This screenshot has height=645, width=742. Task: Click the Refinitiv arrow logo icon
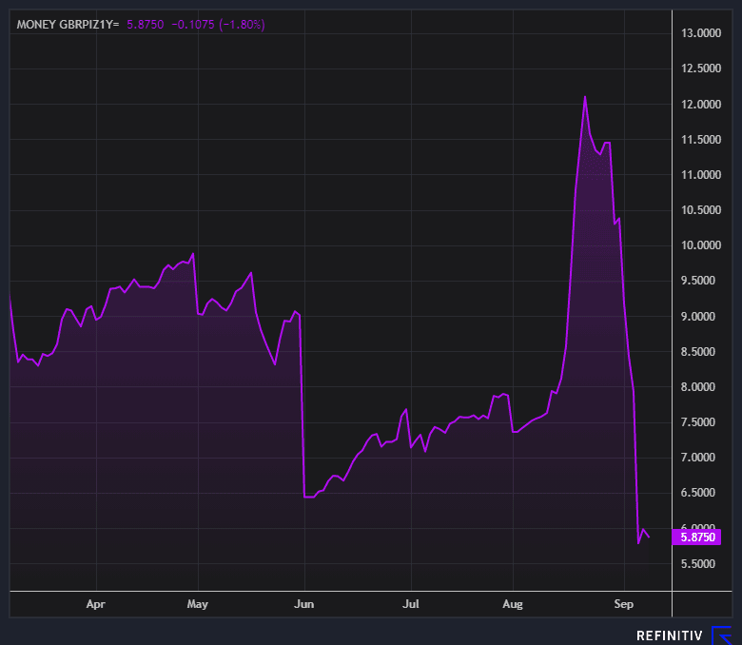point(720,635)
